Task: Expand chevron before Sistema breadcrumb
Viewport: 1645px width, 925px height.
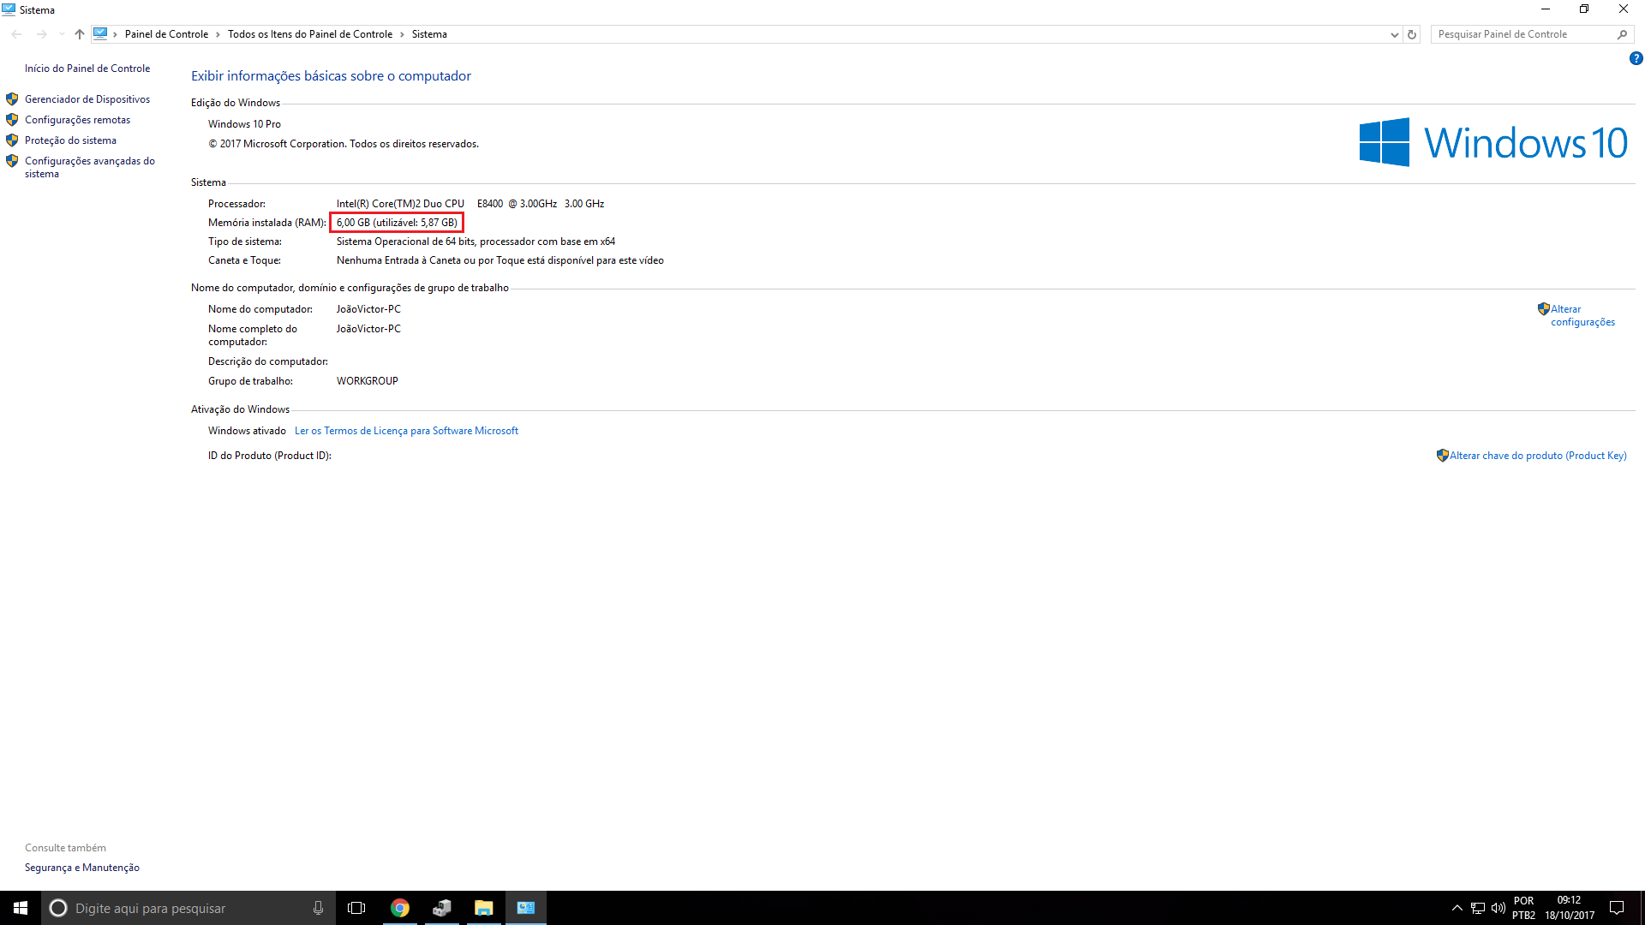Action: pos(402,34)
